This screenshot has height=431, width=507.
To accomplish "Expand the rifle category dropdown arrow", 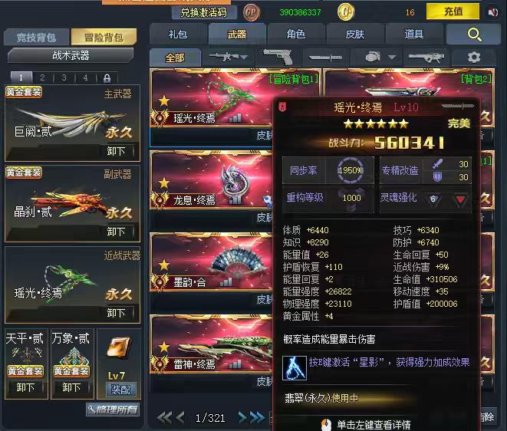I will tap(244, 58).
